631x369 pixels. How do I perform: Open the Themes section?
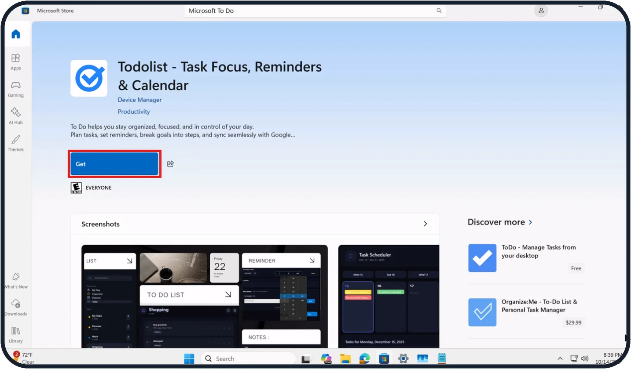tap(16, 143)
